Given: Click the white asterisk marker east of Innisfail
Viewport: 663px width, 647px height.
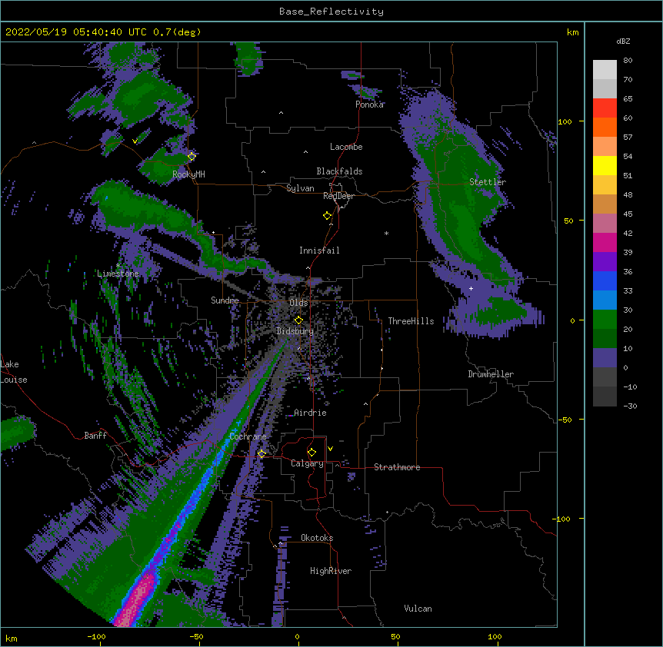Looking at the screenshot, I should coord(386,233).
